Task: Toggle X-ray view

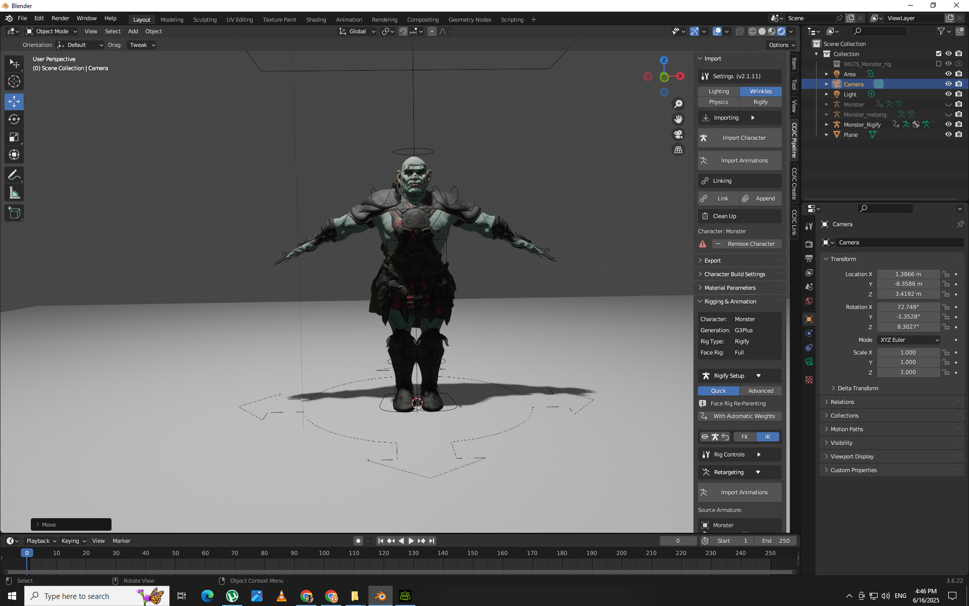Action: pos(739,31)
